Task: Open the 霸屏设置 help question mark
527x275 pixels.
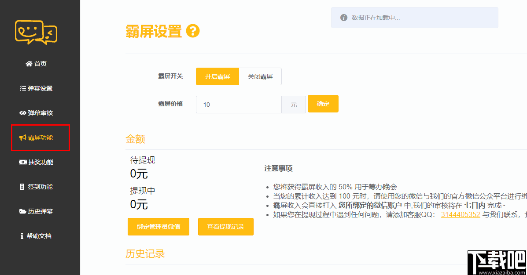Action: tap(194, 31)
